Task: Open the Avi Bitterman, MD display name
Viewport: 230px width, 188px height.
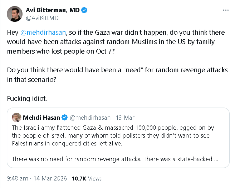Action: point(53,10)
